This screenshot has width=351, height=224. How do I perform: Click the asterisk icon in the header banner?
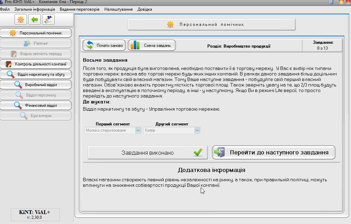pyautogui.click(x=170, y=24)
